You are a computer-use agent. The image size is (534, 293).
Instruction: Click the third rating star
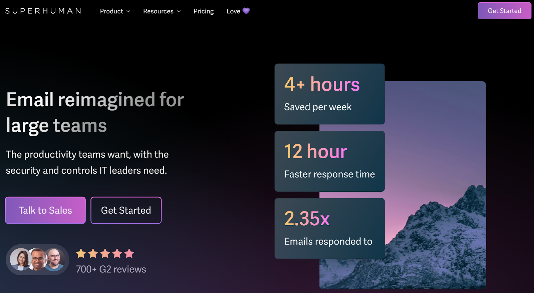(x=105, y=254)
